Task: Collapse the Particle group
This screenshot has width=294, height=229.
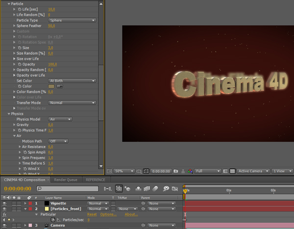Action: [x=9, y=4]
